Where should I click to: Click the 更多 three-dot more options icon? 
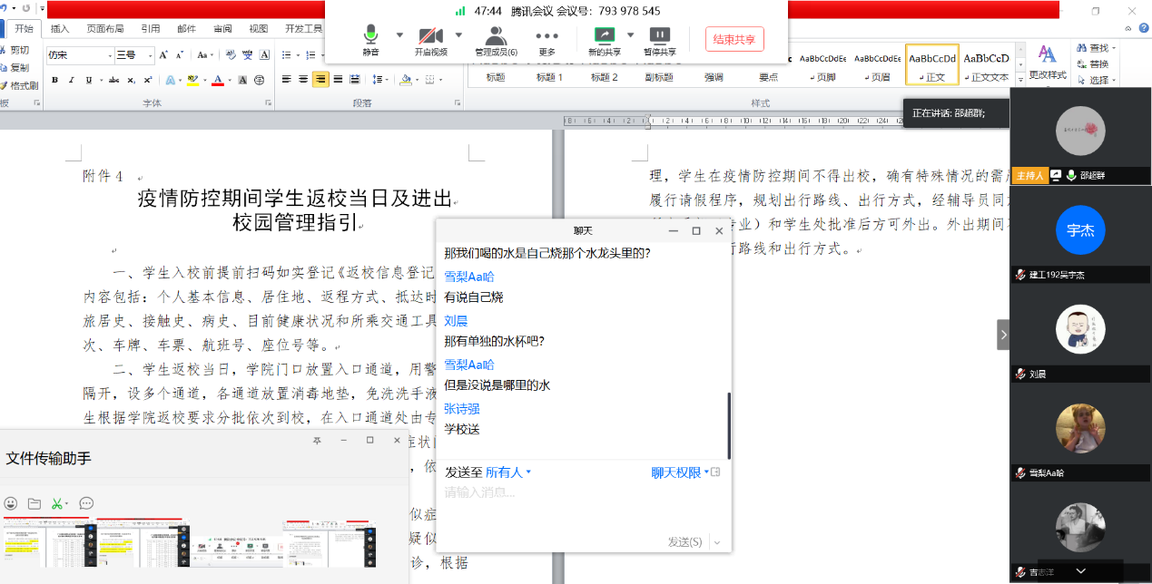[546, 36]
